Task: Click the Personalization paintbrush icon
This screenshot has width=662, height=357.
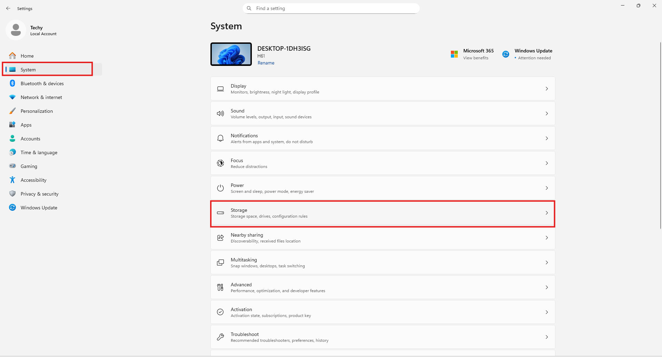Action: click(12, 111)
